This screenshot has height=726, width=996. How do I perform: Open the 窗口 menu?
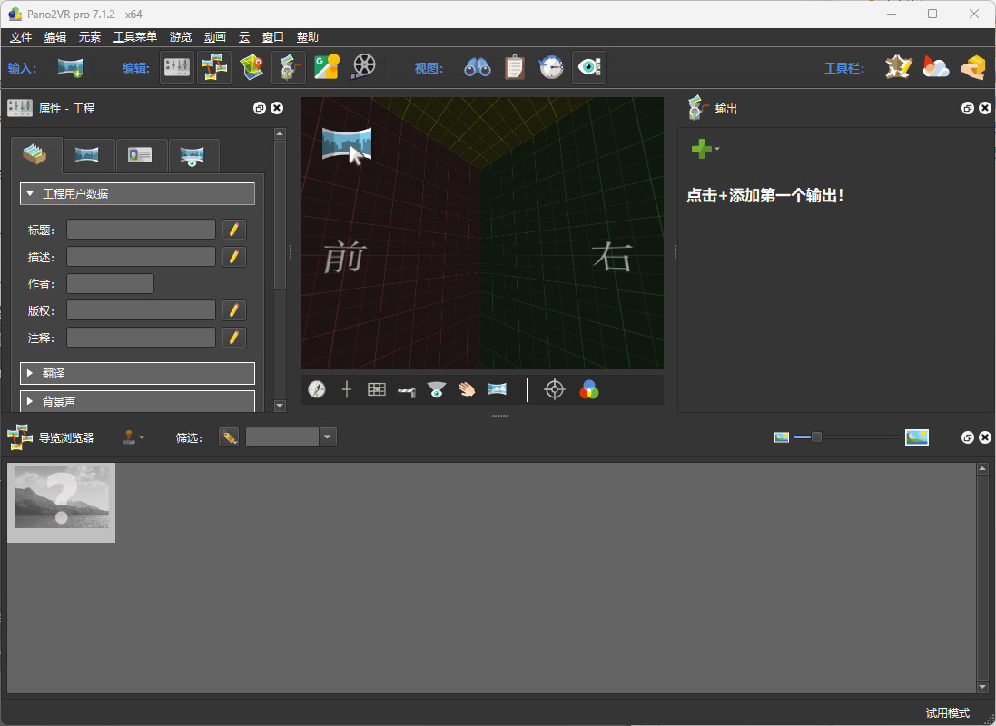point(273,37)
